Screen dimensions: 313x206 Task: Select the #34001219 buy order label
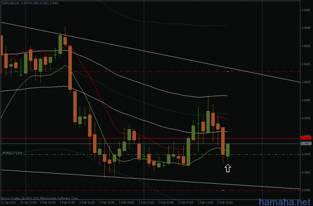tap(12, 153)
